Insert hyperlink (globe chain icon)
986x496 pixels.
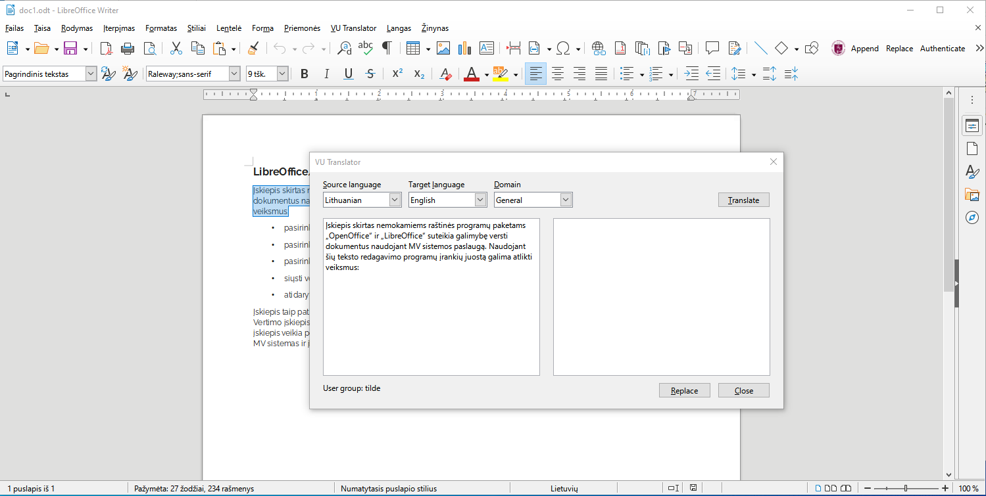pos(599,48)
